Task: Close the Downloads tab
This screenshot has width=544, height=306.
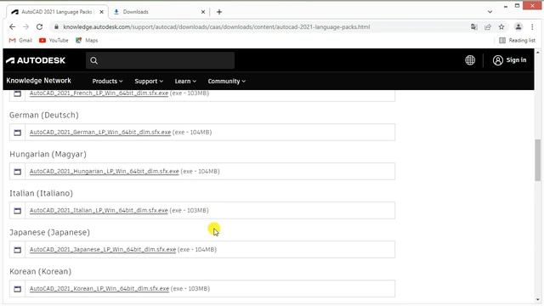Action: point(203,12)
